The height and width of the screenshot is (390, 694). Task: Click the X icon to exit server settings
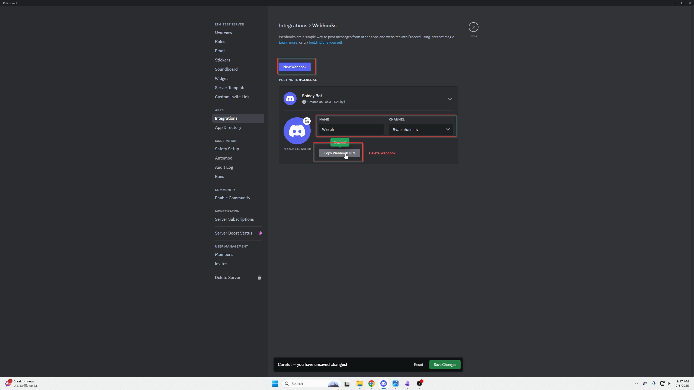(x=473, y=27)
